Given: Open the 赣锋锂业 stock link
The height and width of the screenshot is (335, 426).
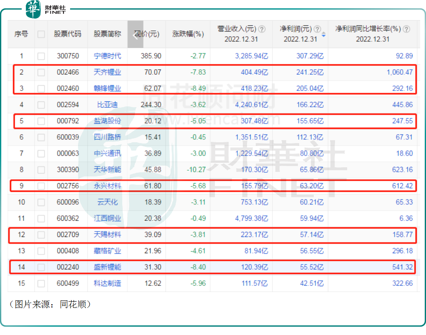Looking at the screenshot, I should click(x=107, y=88).
